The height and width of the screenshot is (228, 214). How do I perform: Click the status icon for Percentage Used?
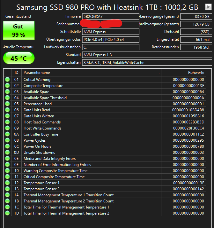coord(7,104)
